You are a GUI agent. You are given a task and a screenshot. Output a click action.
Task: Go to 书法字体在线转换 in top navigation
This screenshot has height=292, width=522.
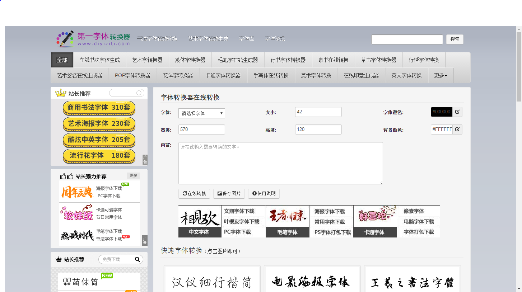tap(157, 39)
